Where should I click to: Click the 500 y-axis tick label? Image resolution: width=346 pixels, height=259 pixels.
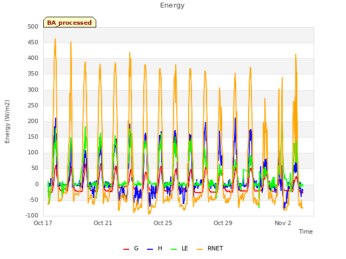click(33, 26)
